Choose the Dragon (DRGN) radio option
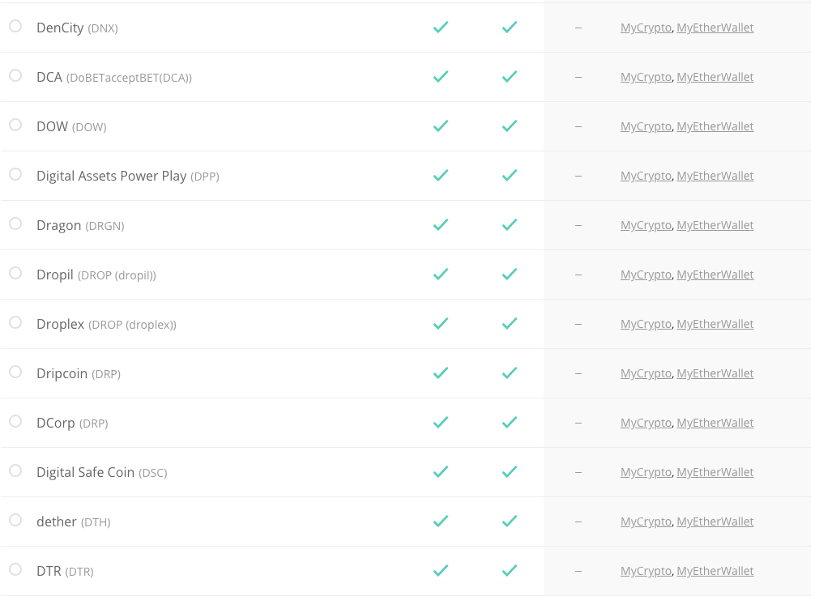The height and width of the screenshot is (596, 815). 15,223
